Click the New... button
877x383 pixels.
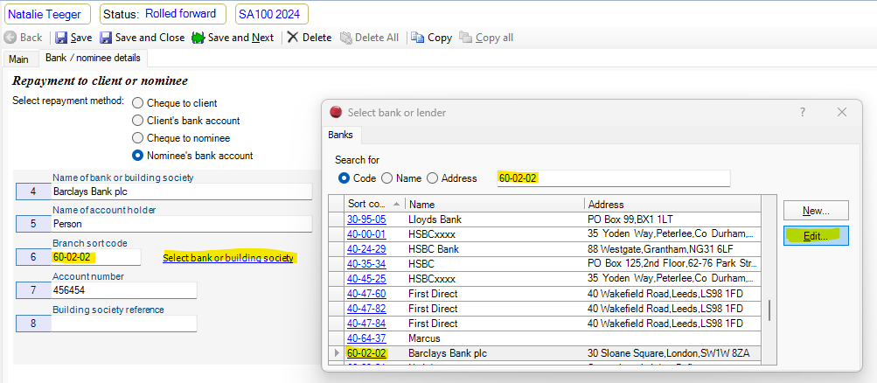pos(815,210)
